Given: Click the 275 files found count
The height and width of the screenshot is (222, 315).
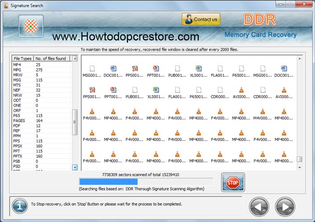Looking at the screenshot, I should 39,70.
